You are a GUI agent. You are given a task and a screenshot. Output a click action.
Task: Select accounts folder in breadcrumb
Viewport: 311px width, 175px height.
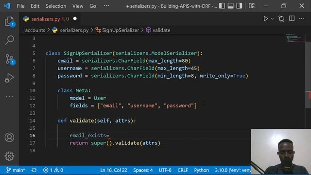tap(35, 30)
